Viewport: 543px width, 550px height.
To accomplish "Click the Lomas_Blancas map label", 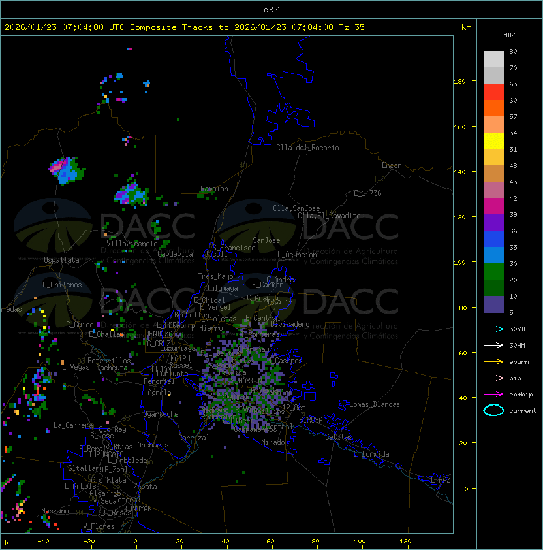I will pyautogui.click(x=375, y=404).
